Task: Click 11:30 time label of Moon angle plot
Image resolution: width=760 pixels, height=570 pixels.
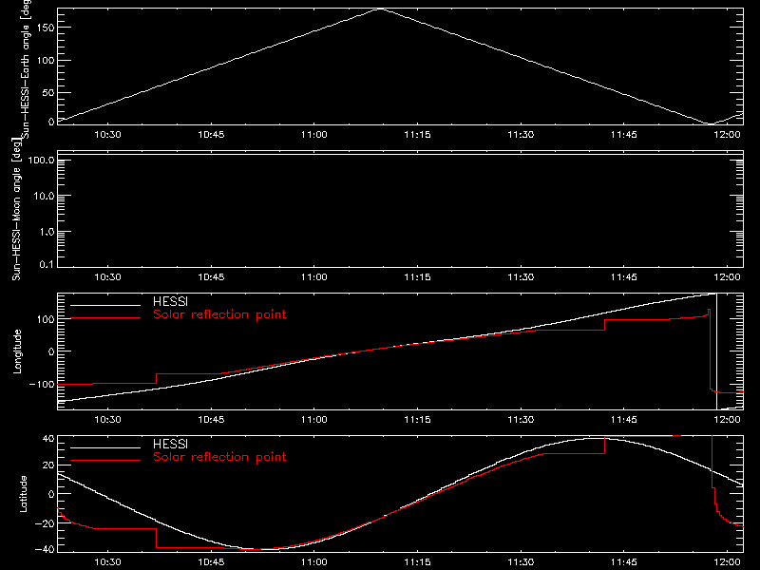Action: (521, 276)
